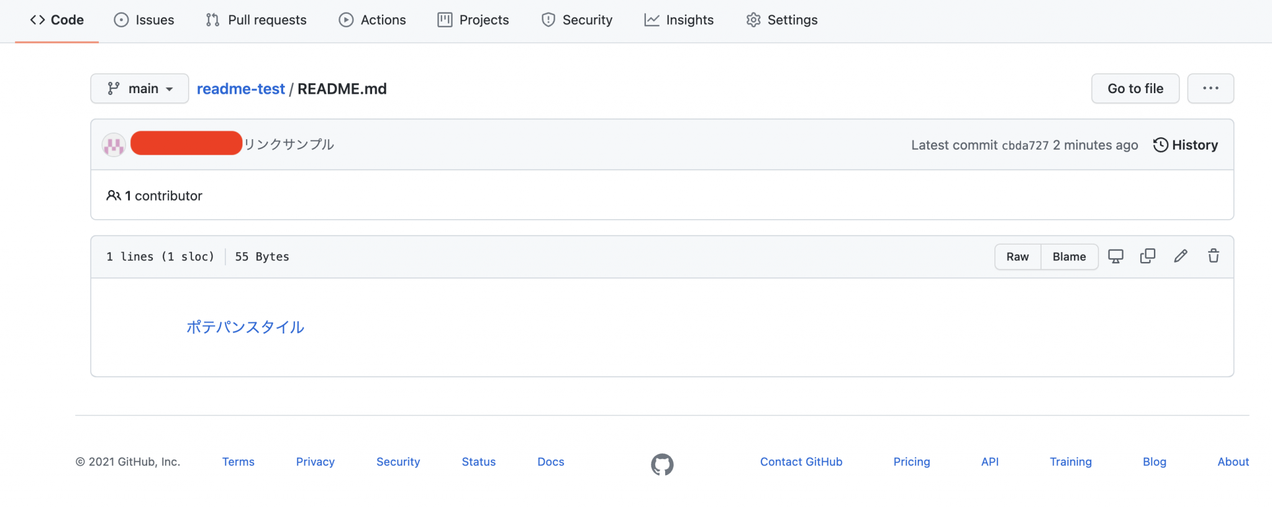Switch to the Issues tab

tap(144, 20)
